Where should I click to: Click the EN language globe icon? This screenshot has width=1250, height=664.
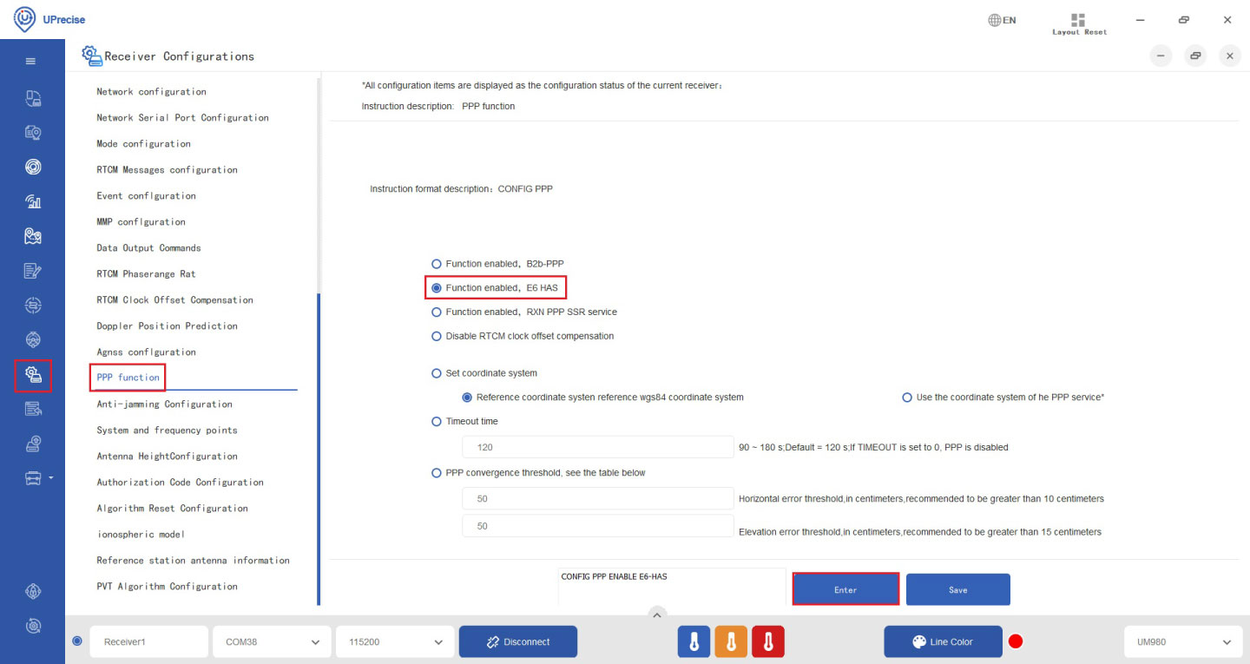(1002, 20)
